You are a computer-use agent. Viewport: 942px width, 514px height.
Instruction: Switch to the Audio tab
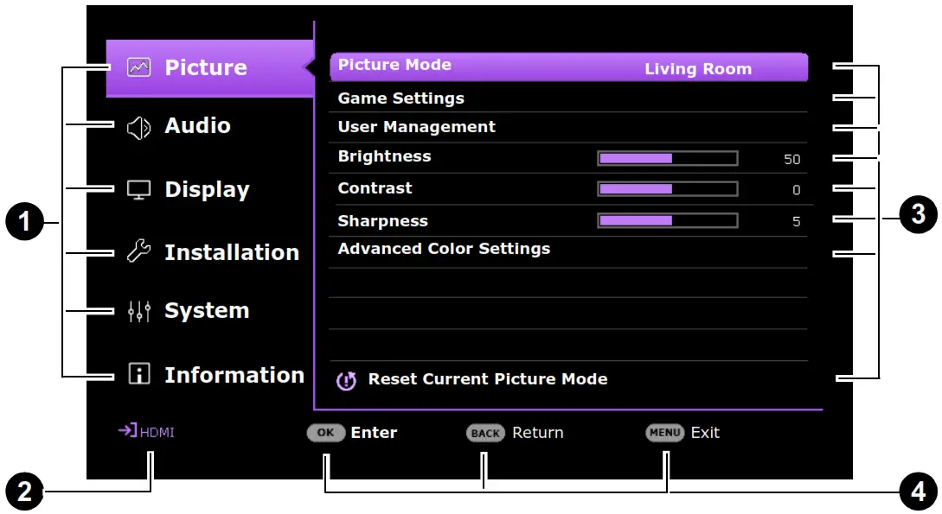click(x=196, y=125)
